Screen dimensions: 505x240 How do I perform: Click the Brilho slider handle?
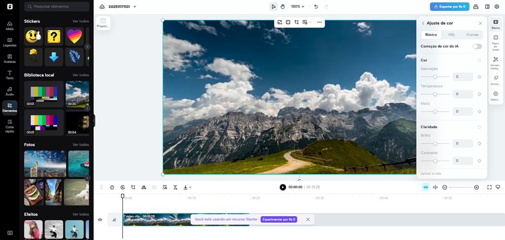point(435,143)
